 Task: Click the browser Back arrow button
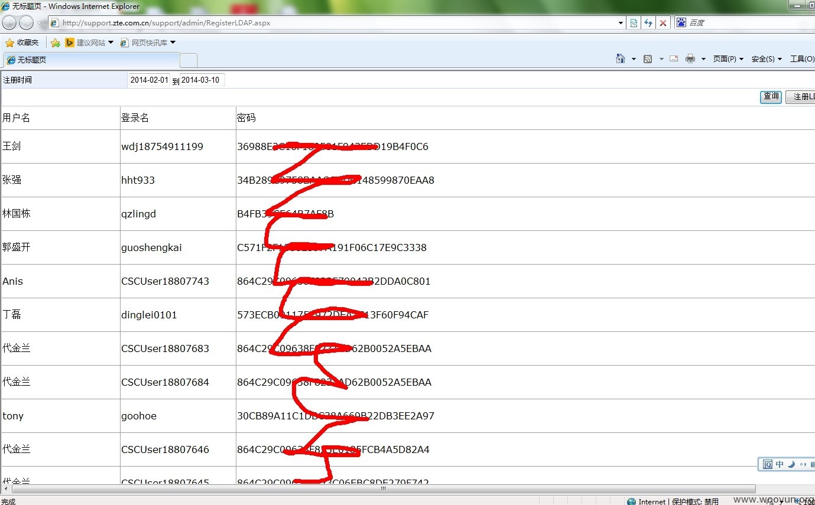[x=9, y=23]
